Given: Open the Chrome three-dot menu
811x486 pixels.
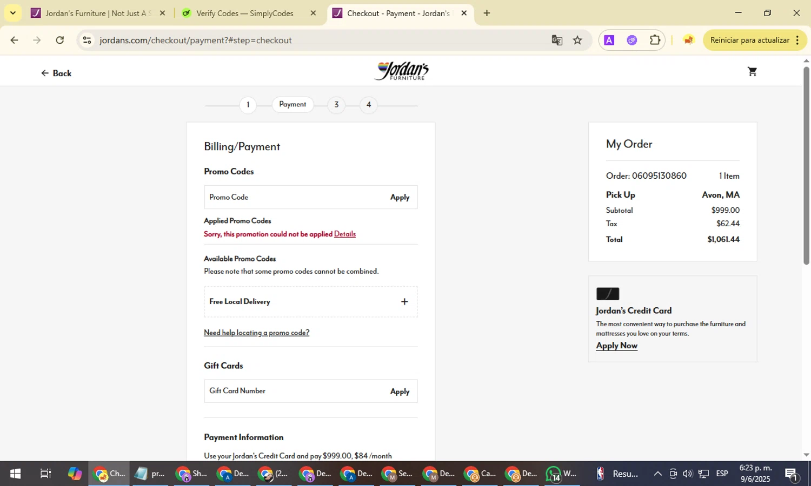Looking at the screenshot, I should click(x=797, y=40).
